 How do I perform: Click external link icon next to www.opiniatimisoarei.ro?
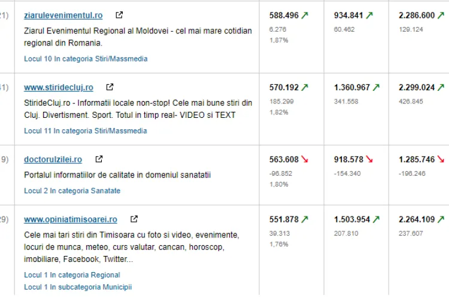click(134, 219)
